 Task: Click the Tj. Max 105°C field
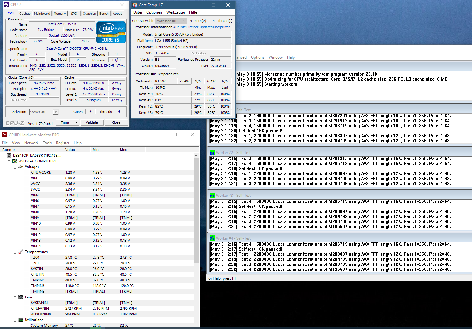(x=172, y=88)
